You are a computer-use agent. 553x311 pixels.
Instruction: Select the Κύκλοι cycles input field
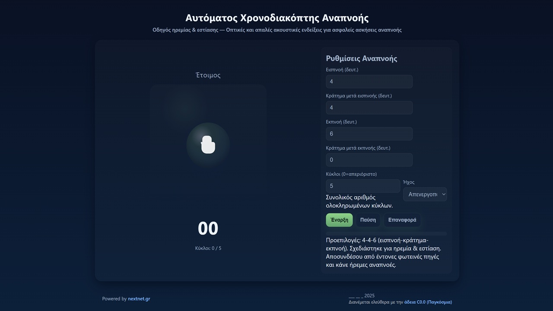(363, 186)
